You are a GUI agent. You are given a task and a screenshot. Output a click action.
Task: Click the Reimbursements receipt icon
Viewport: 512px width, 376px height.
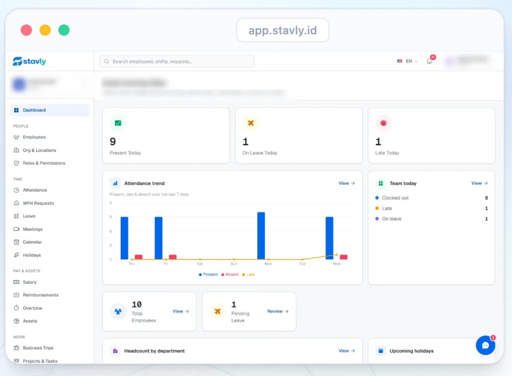click(16, 295)
